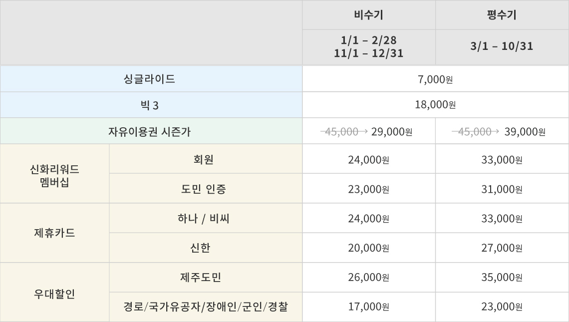Click the 경로/국가유공자/장애인/군인/경찰 row label
The width and height of the screenshot is (569, 322).
click(205, 307)
